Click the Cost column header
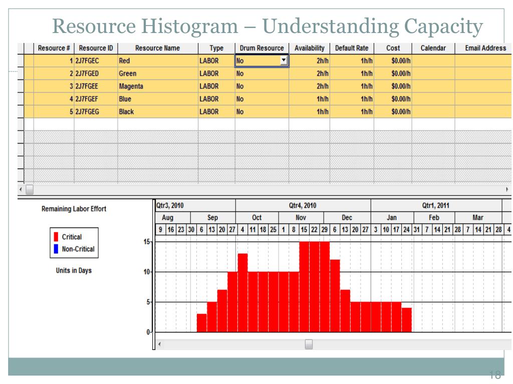 click(393, 48)
